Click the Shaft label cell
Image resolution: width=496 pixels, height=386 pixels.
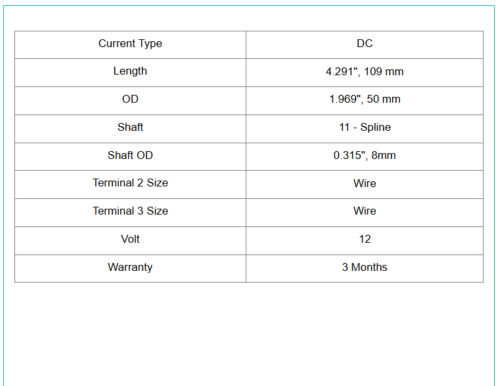point(130,128)
